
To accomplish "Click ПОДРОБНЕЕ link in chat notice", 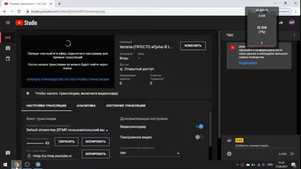I will [248, 63].
